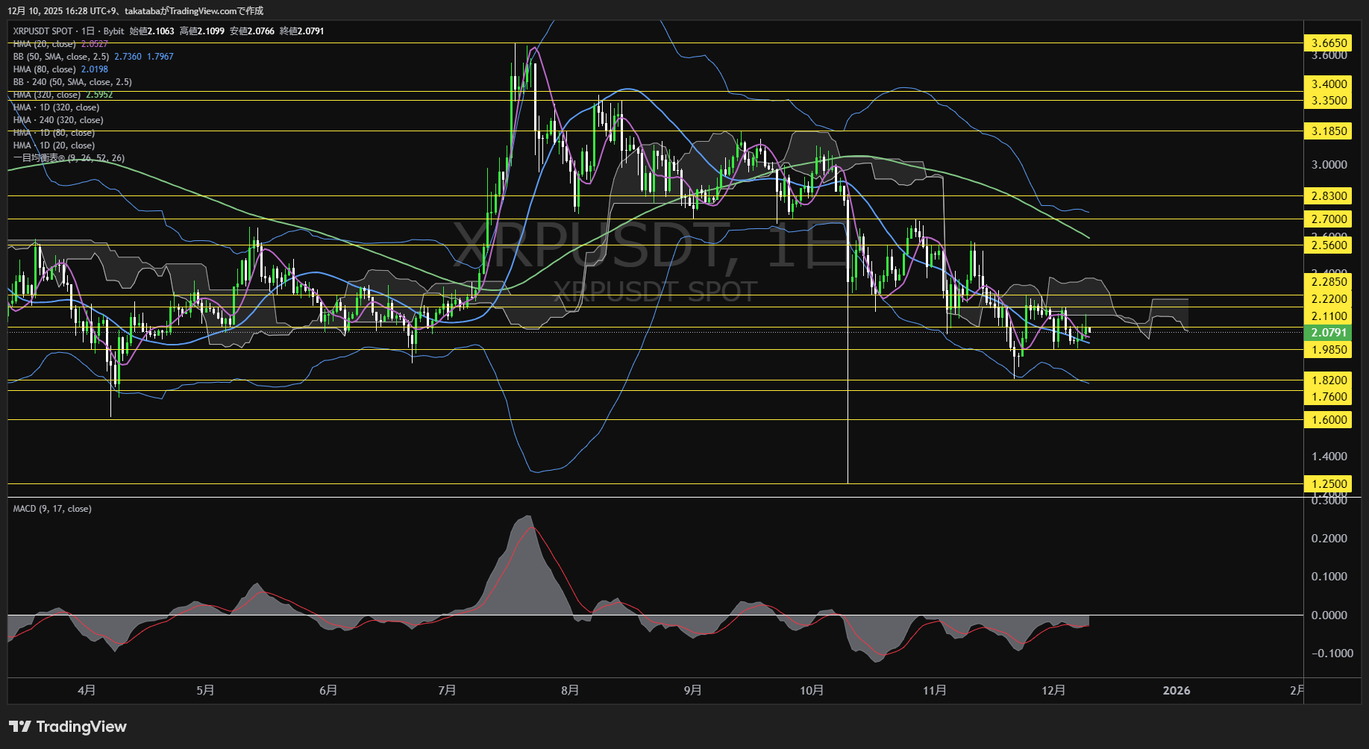
Task: Click the 12月 label on the time axis
Action: pyautogui.click(x=1055, y=690)
